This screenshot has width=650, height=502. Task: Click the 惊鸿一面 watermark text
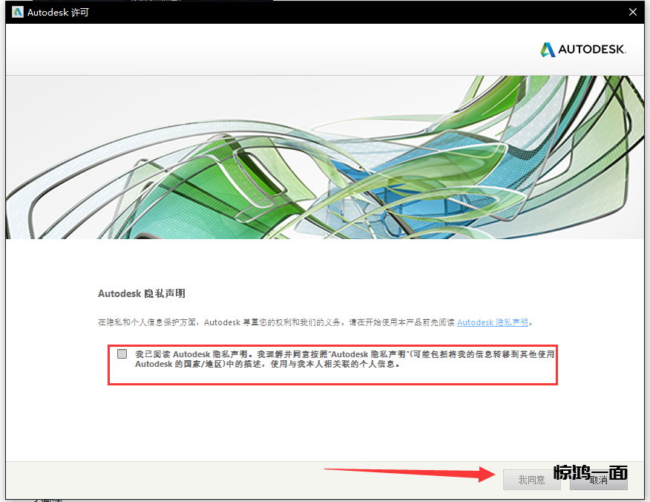coord(591,472)
